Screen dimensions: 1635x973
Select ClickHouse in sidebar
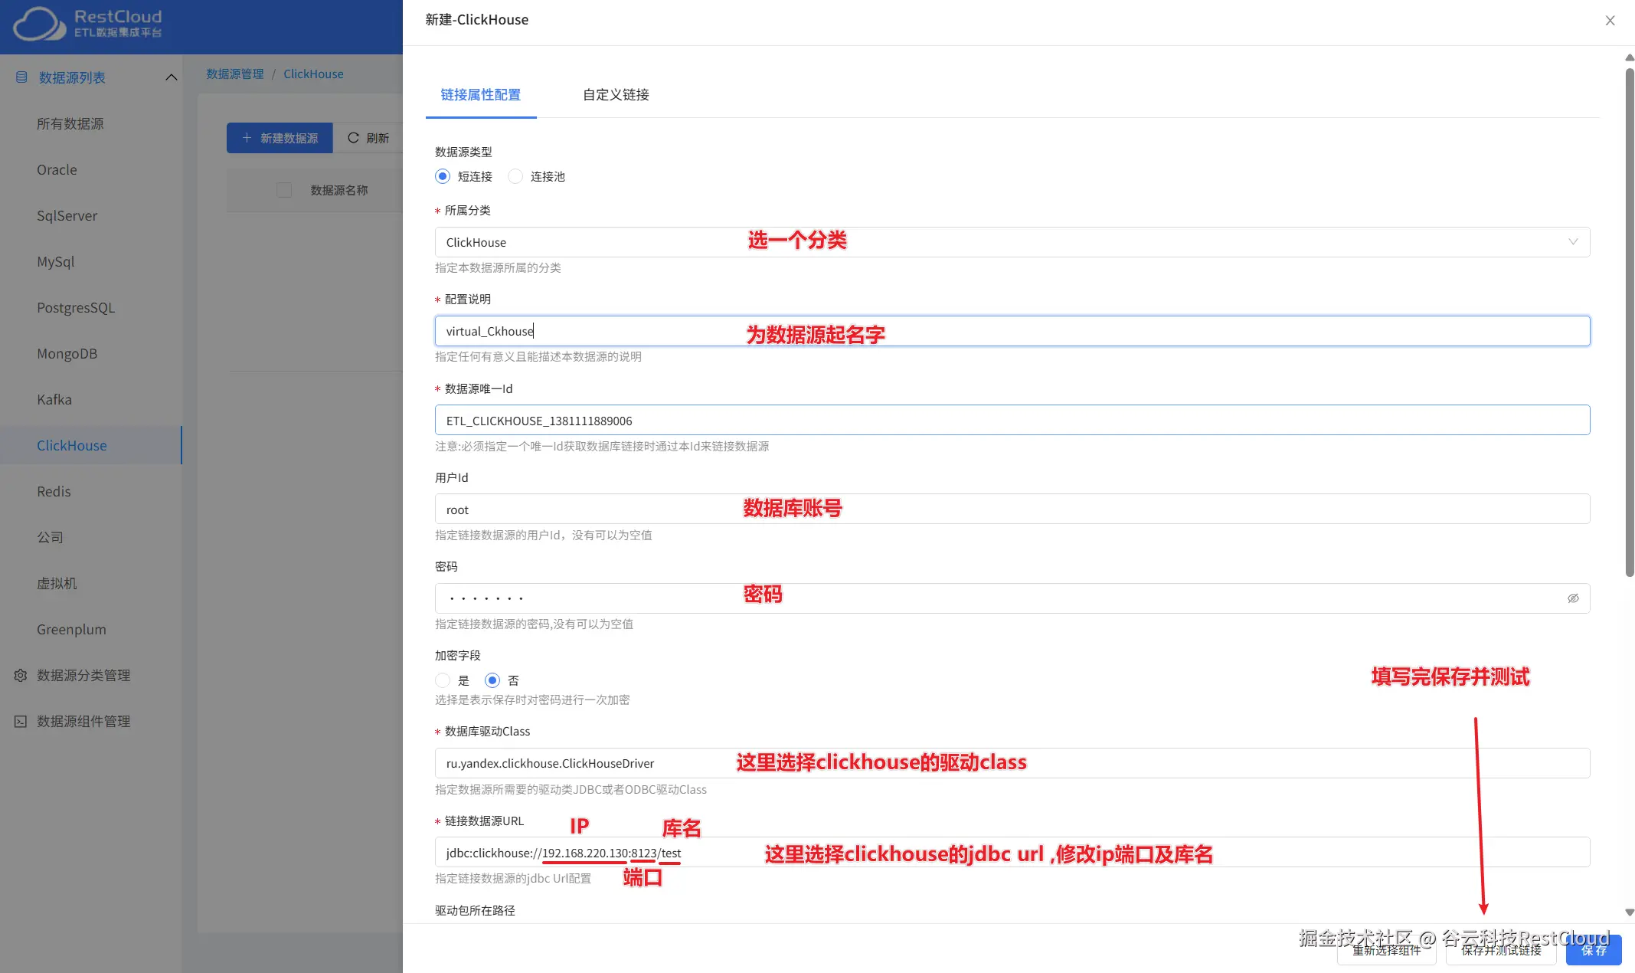91,445
